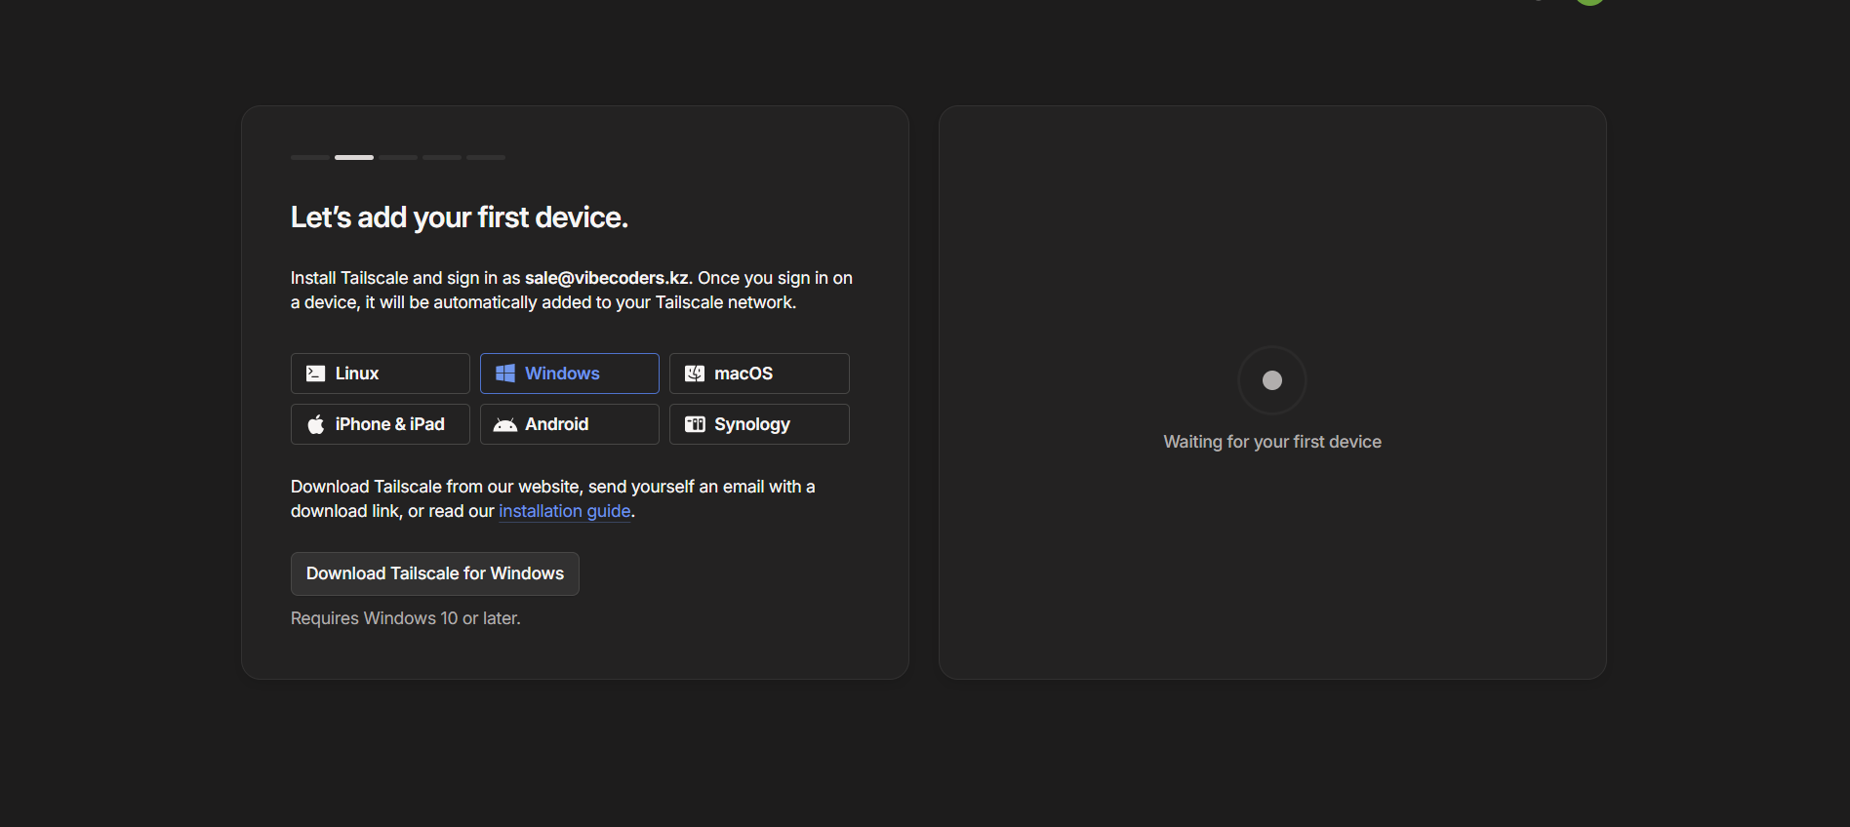Image resolution: width=1850 pixels, height=827 pixels.
Task: Click the Android robot icon
Action: (x=504, y=424)
